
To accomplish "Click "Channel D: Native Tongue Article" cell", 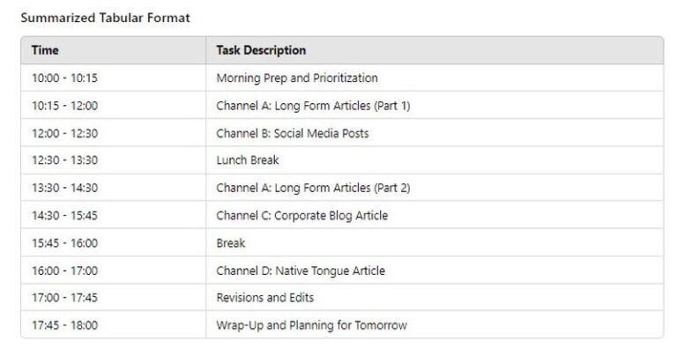I will coord(301,271).
